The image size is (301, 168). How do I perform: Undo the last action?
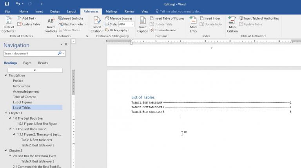[18, 4]
